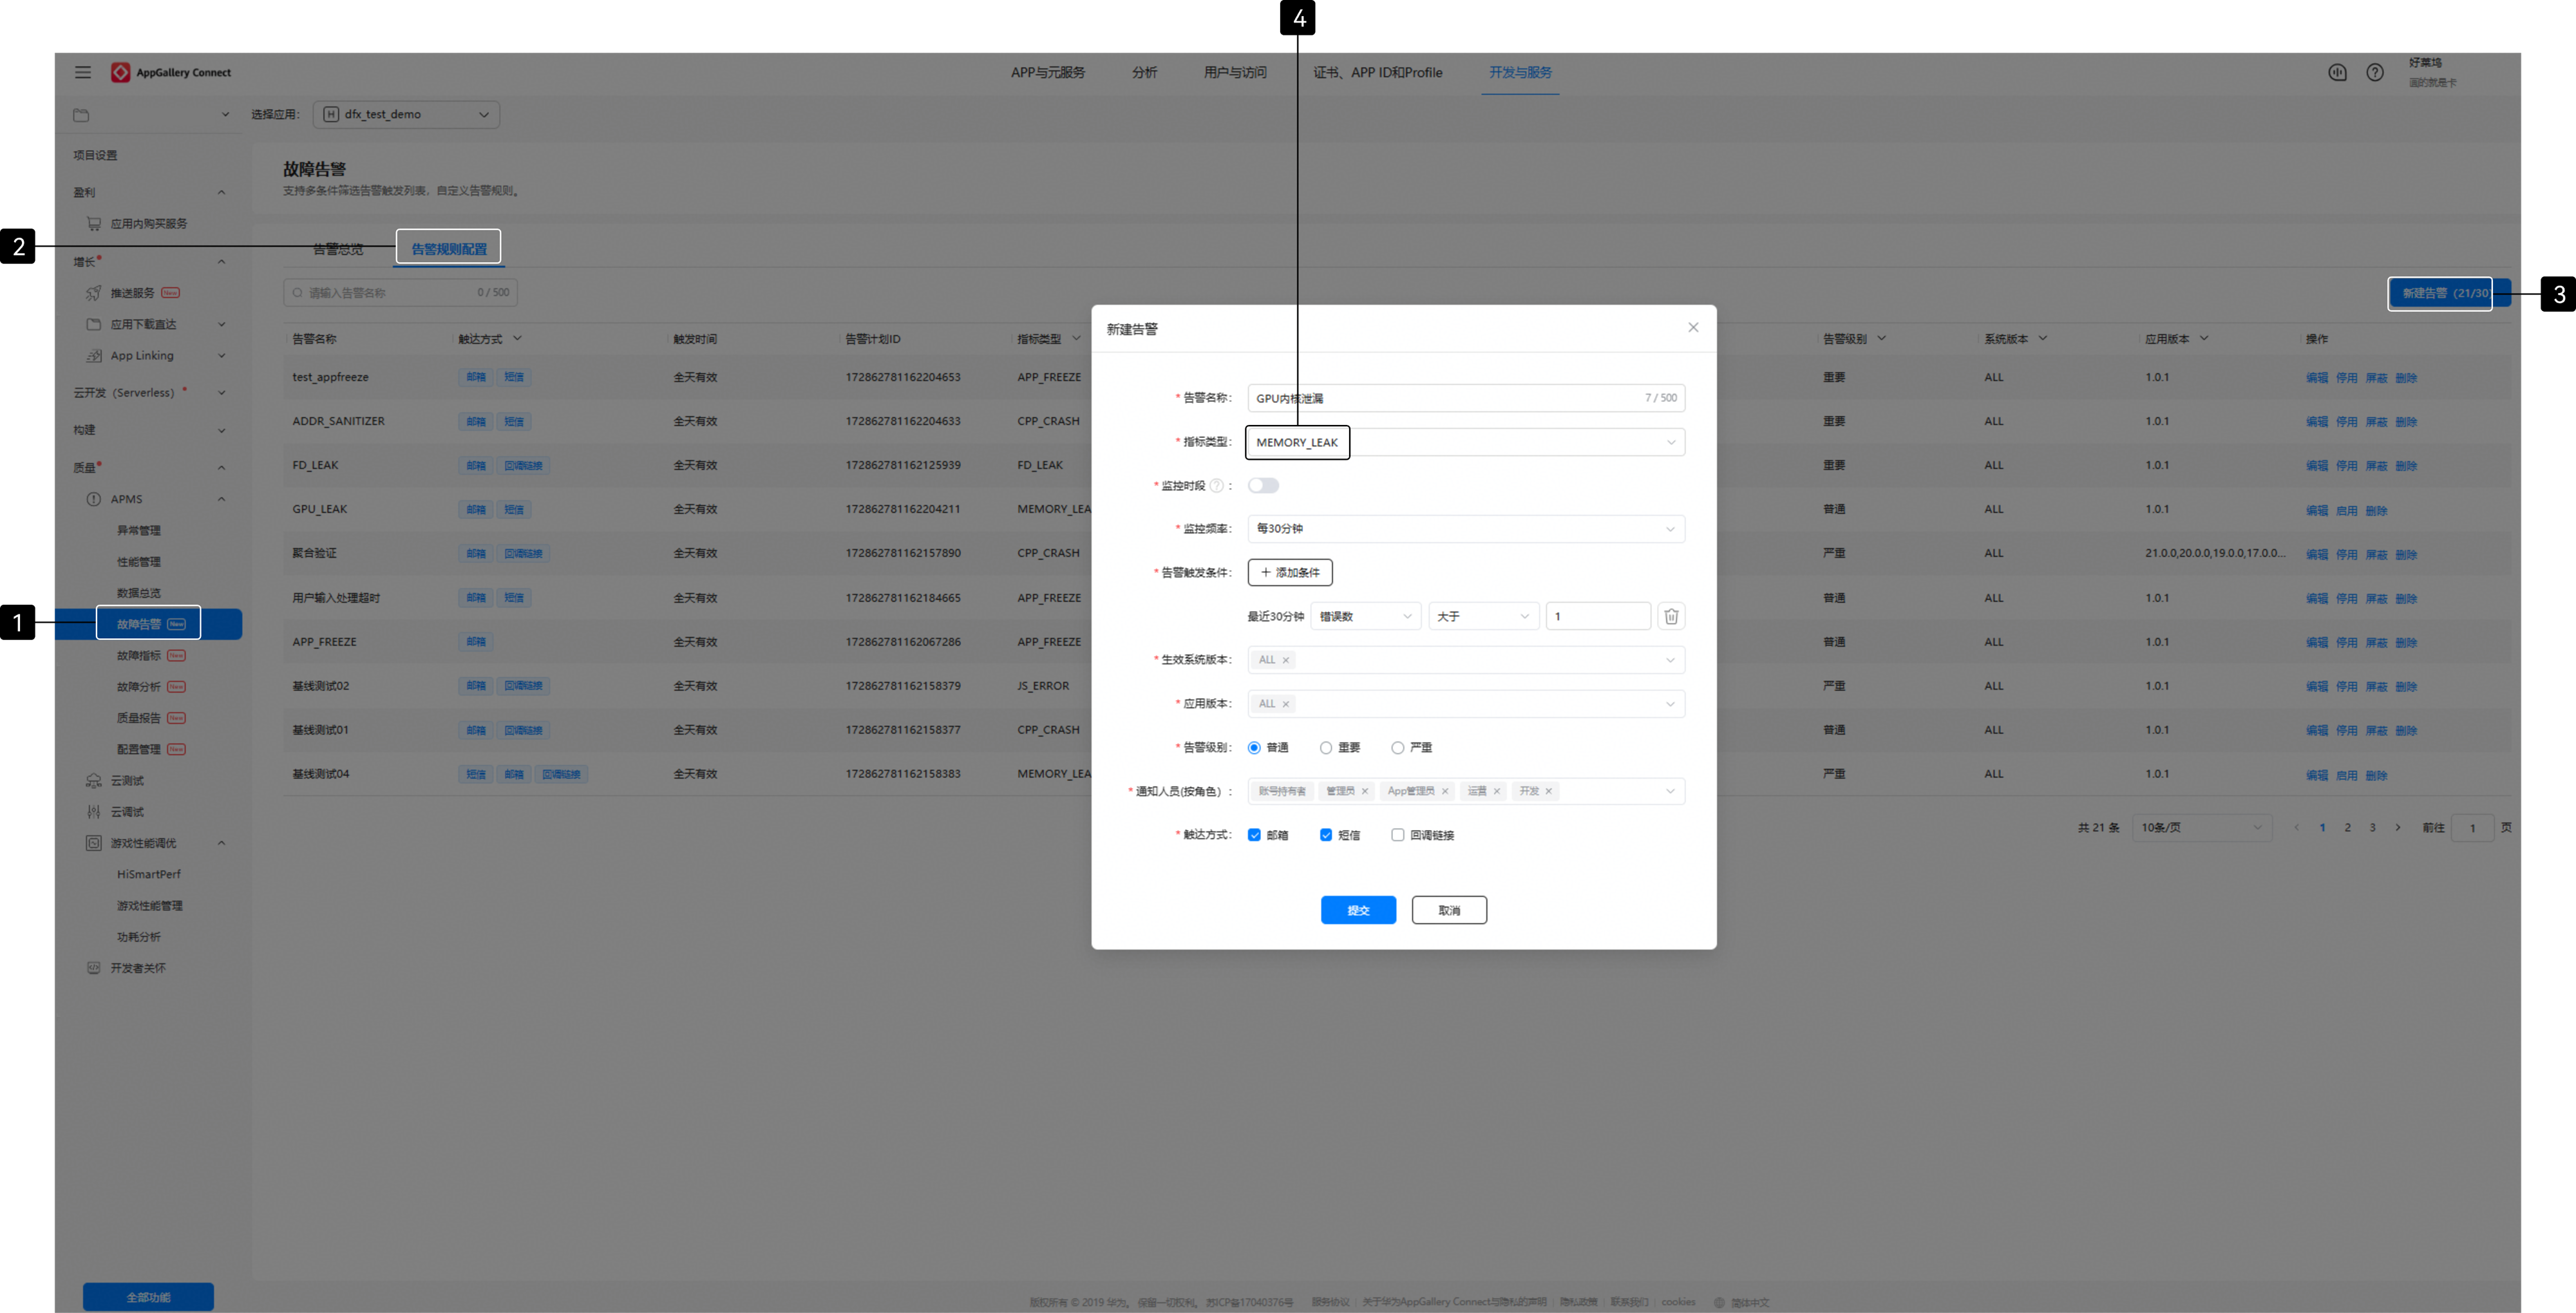Image resolution: width=2576 pixels, height=1313 pixels.
Task: Toggle the 监控时段 switch
Action: point(1263,486)
